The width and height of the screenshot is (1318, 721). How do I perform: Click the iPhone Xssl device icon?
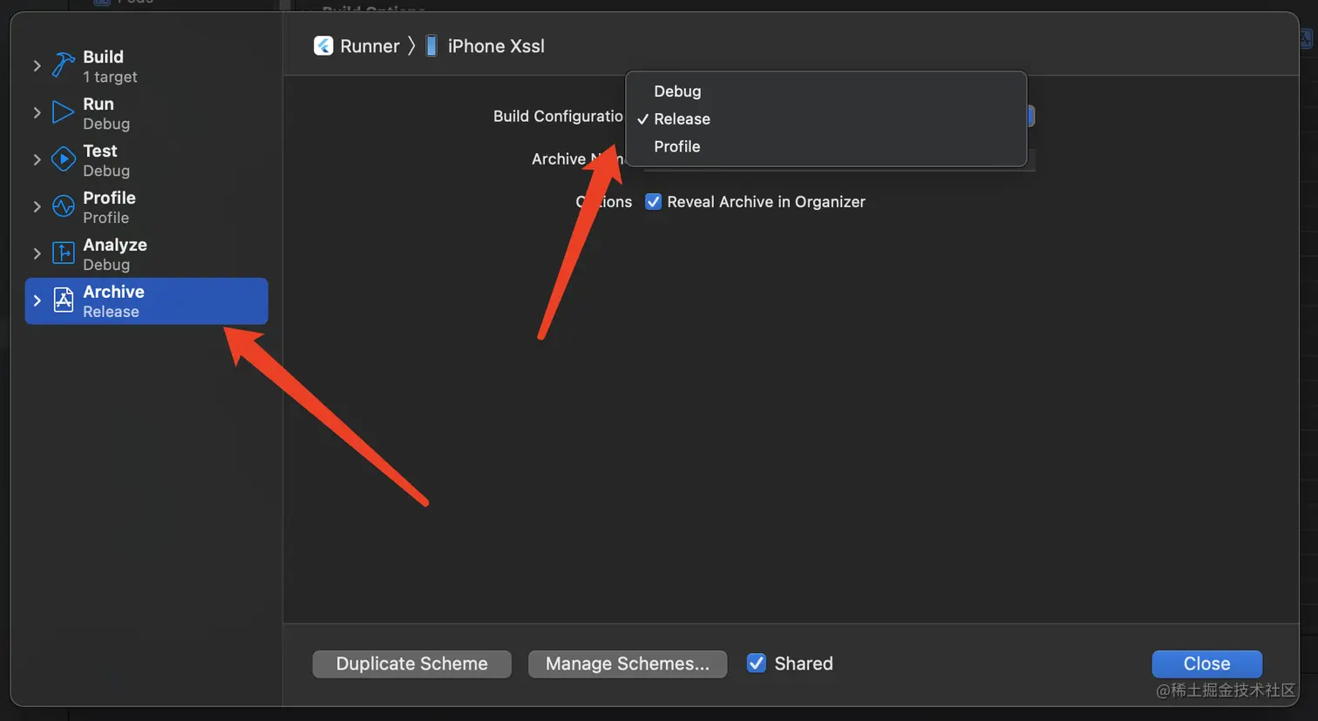(x=431, y=46)
